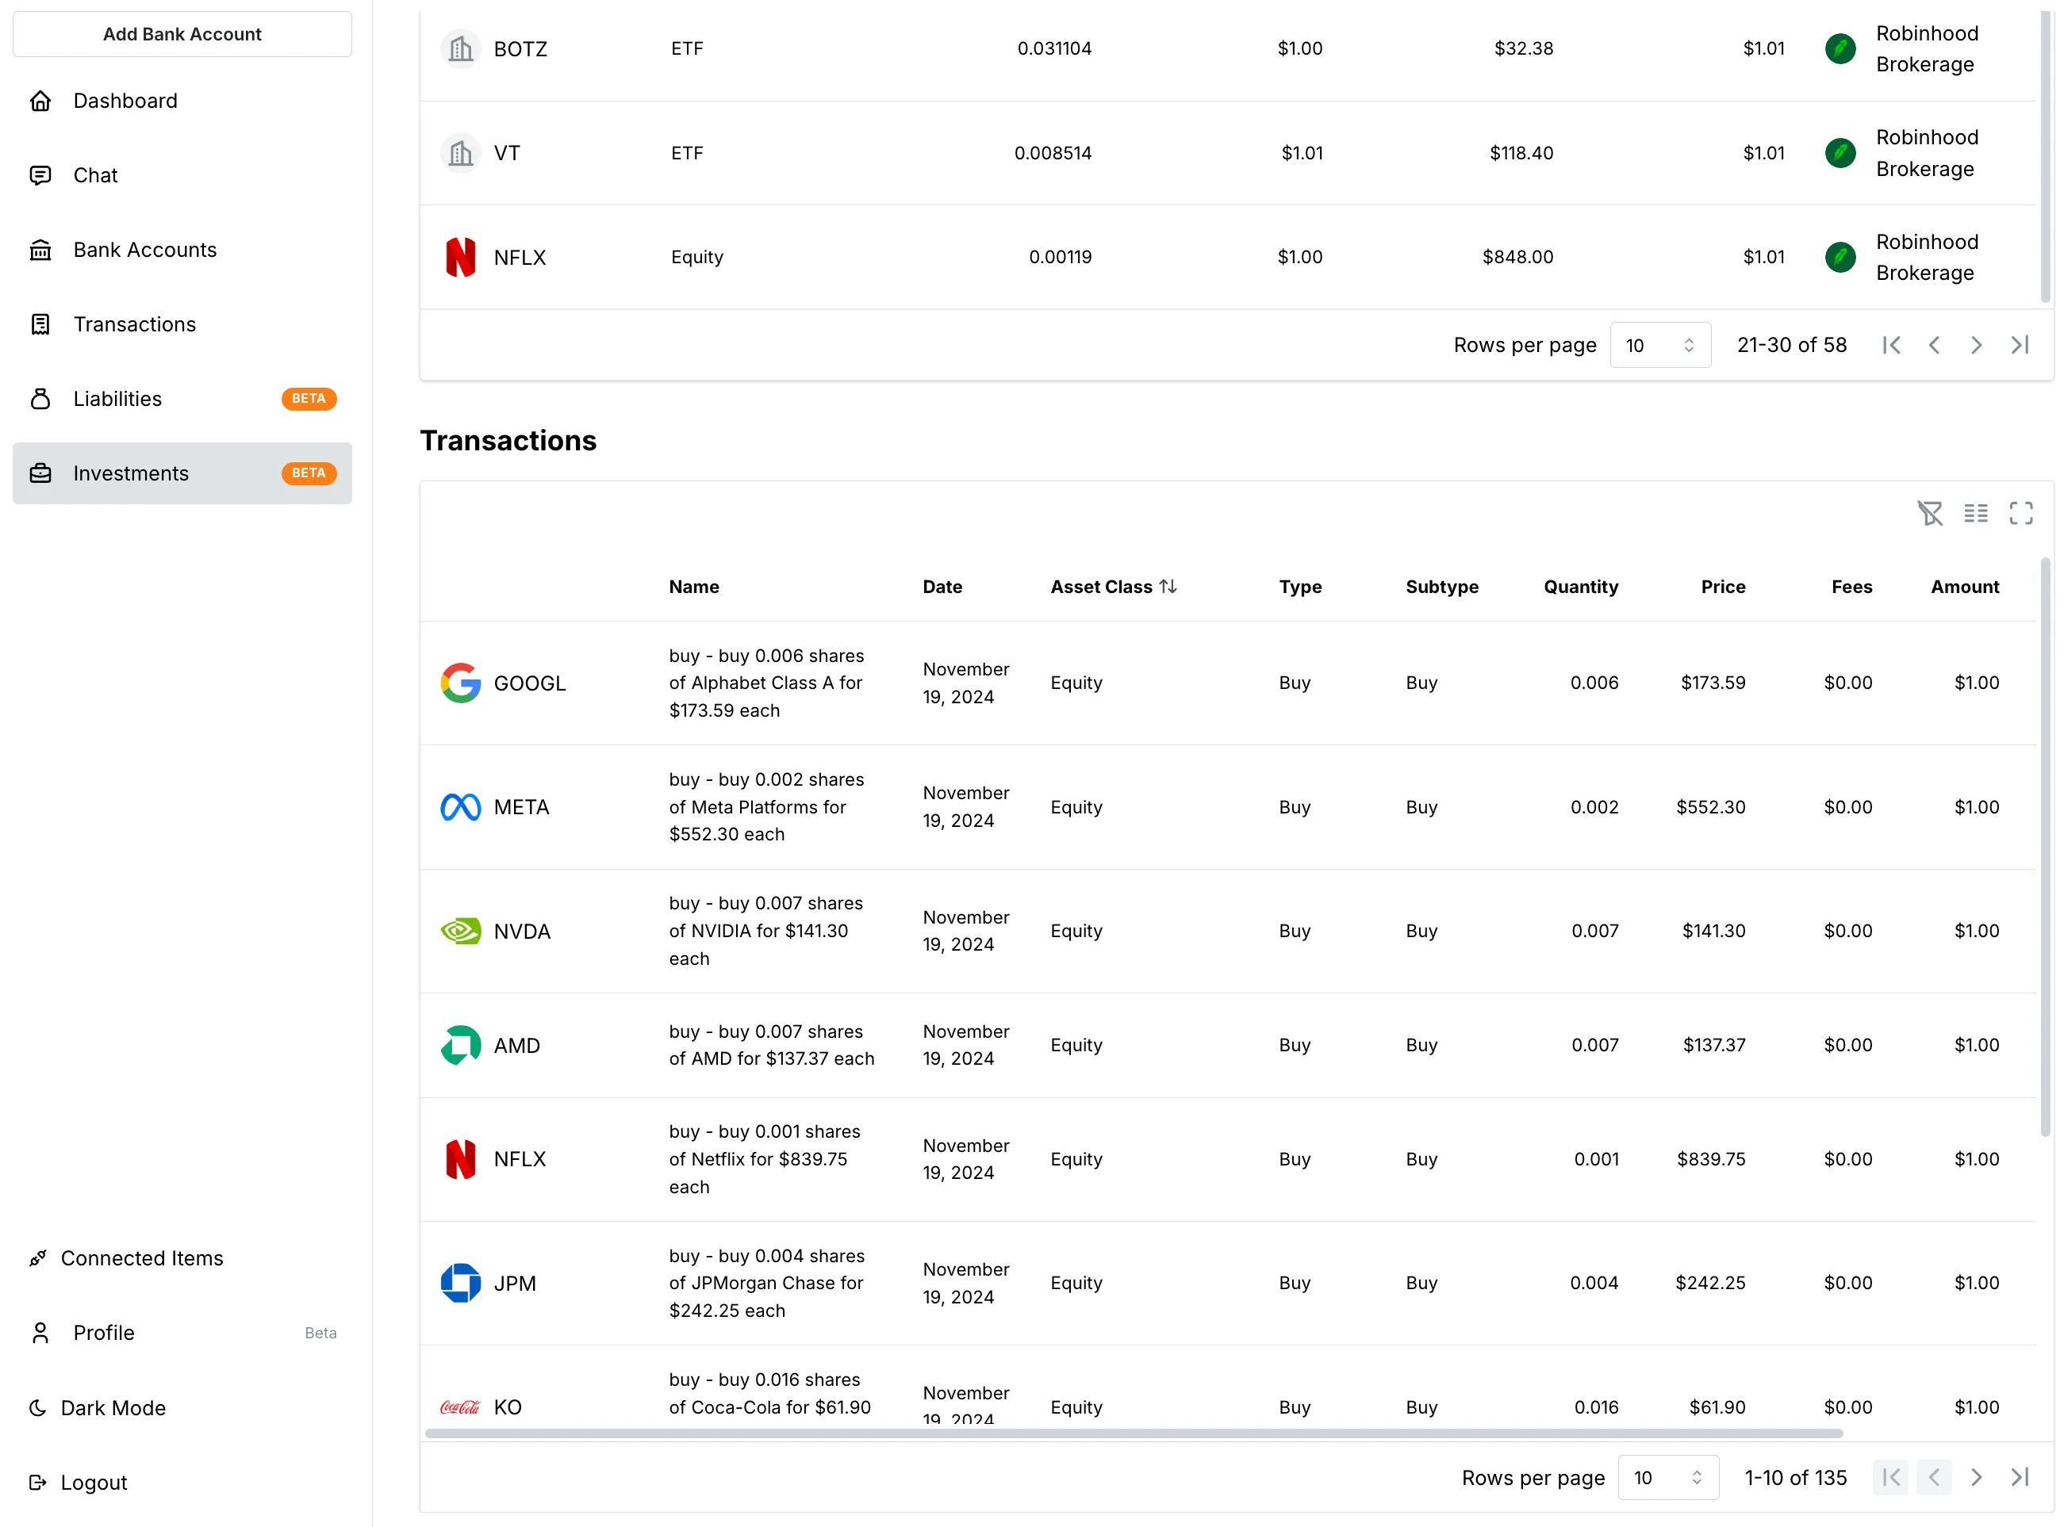2064x1527 pixels.
Task: Click the GOOGL logo in transactions
Action: coord(461,684)
